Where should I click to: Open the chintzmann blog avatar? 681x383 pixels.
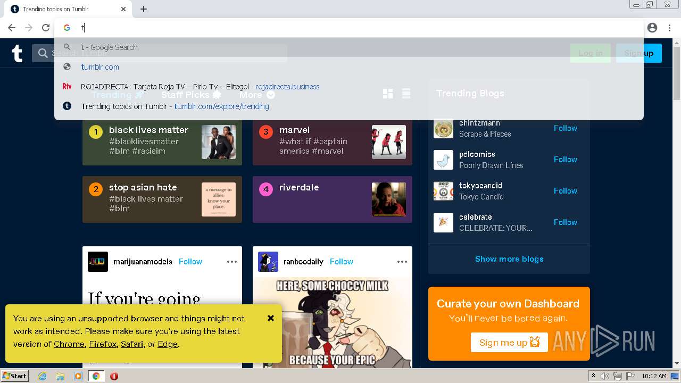[443, 128]
